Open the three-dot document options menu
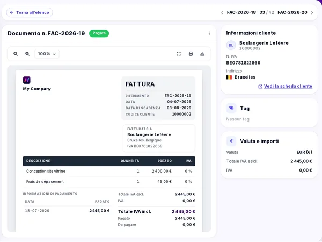The height and width of the screenshot is (242, 322). click(x=210, y=33)
